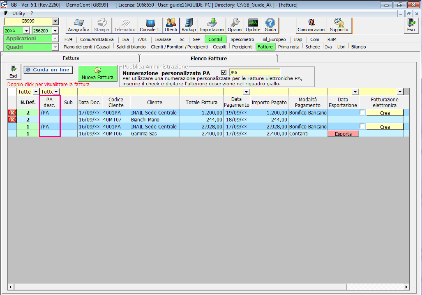Delete the INAIL invoice dated 17/09/xx

(x=12, y=112)
